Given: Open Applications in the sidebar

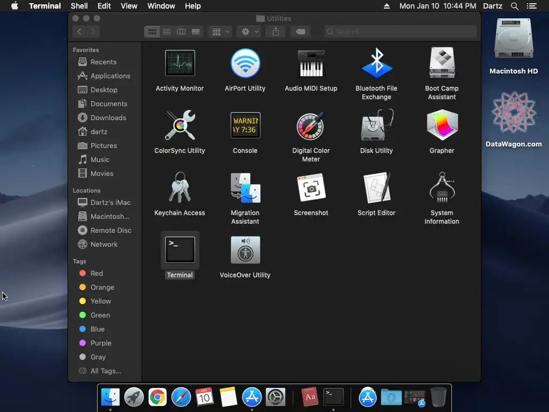Looking at the screenshot, I should click(x=105, y=76).
